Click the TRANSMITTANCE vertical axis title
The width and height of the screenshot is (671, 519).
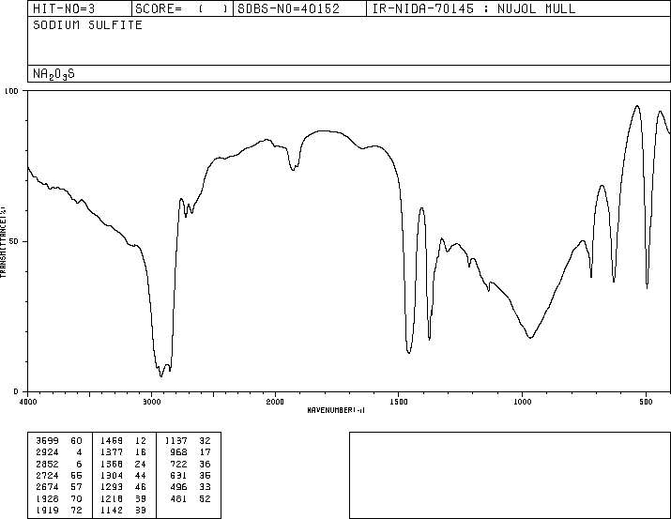click(3, 242)
